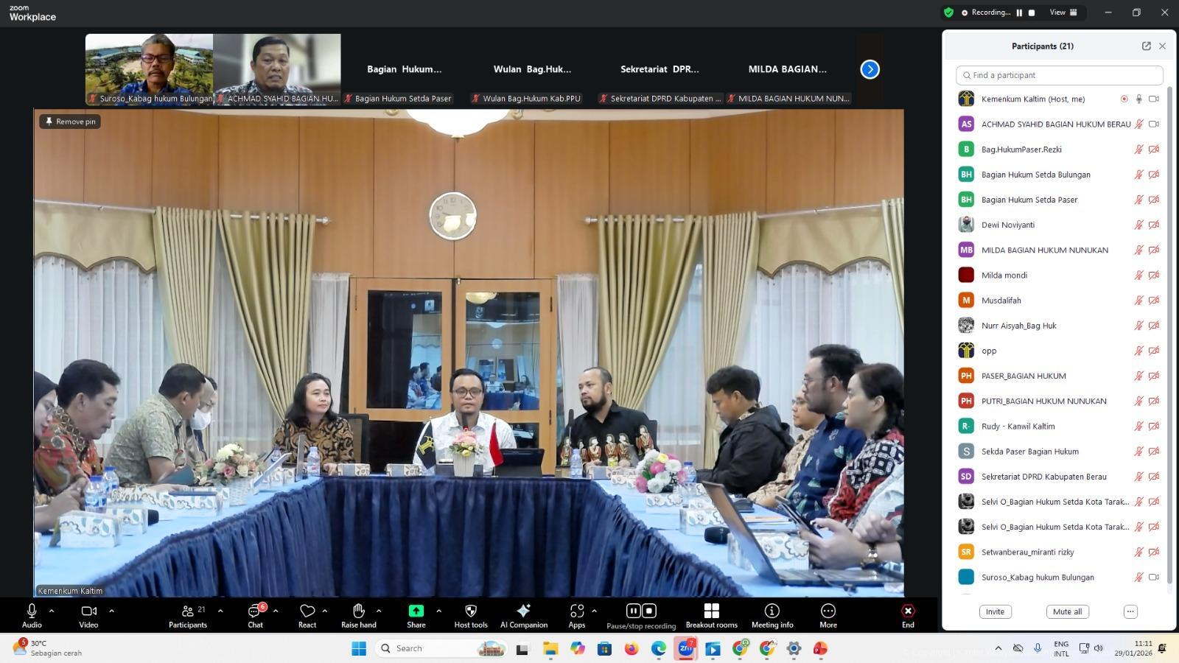The height and width of the screenshot is (663, 1179).
Task: Open the View layout dropdown
Action: (x=1063, y=13)
